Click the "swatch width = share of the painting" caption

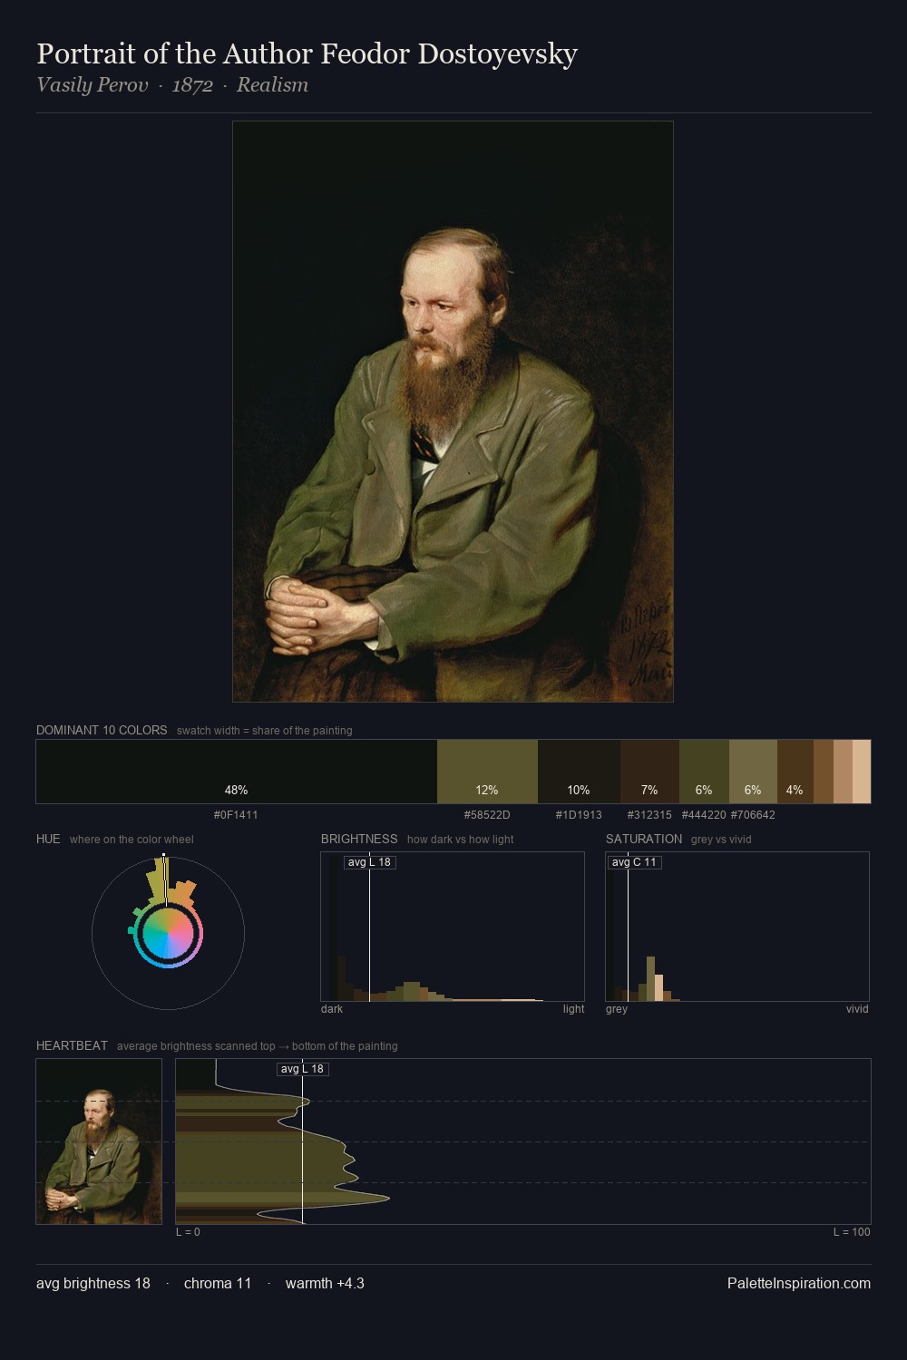point(265,731)
